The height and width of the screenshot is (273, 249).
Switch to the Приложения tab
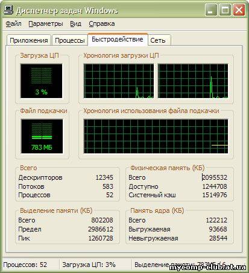tap(29, 40)
